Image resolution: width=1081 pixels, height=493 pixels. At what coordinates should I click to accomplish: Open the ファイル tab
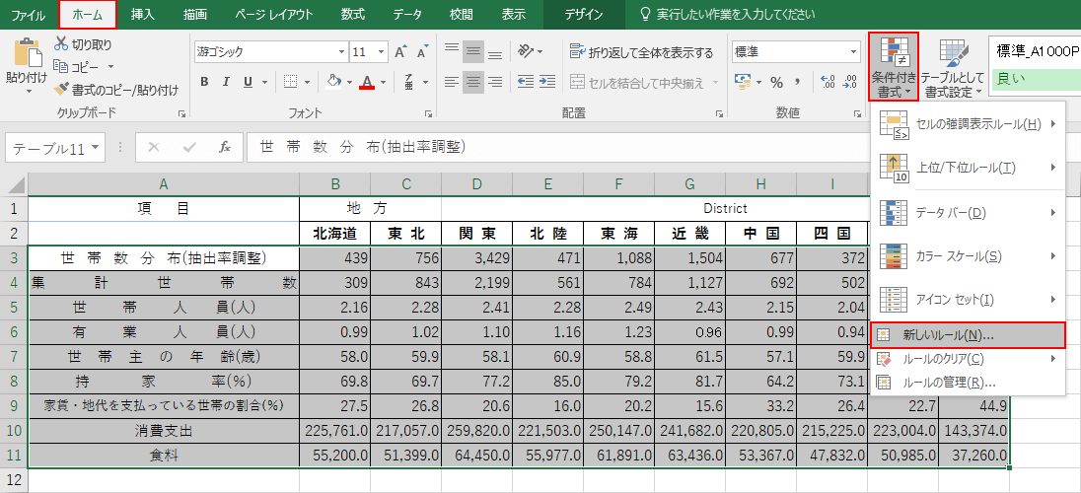pyautogui.click(x=29, y=15)
